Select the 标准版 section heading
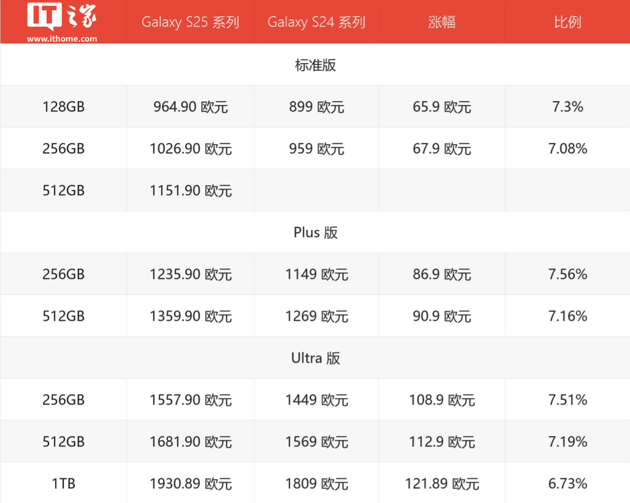630x503 pixels. point(315,65)
